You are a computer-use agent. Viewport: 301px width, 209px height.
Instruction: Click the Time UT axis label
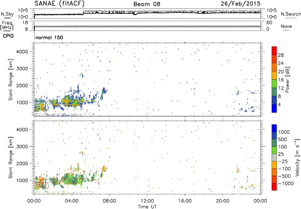click(x=147, y=207)
